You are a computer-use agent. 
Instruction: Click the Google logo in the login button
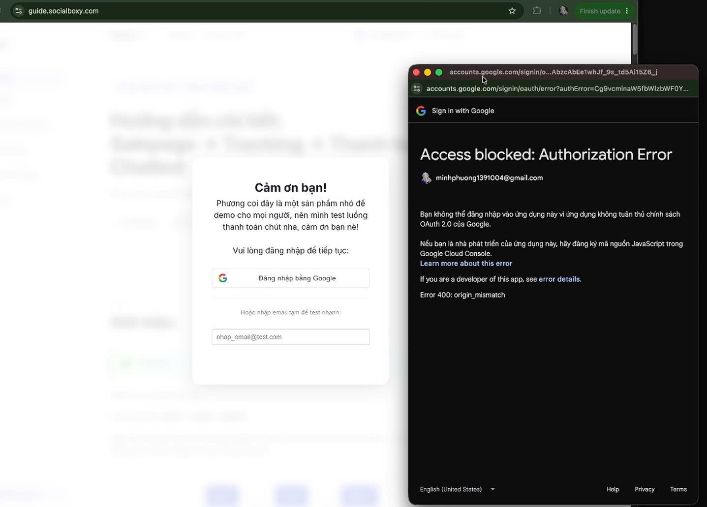click(x=223, y=278)
